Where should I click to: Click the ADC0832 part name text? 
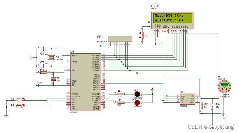tap(183, 106)
